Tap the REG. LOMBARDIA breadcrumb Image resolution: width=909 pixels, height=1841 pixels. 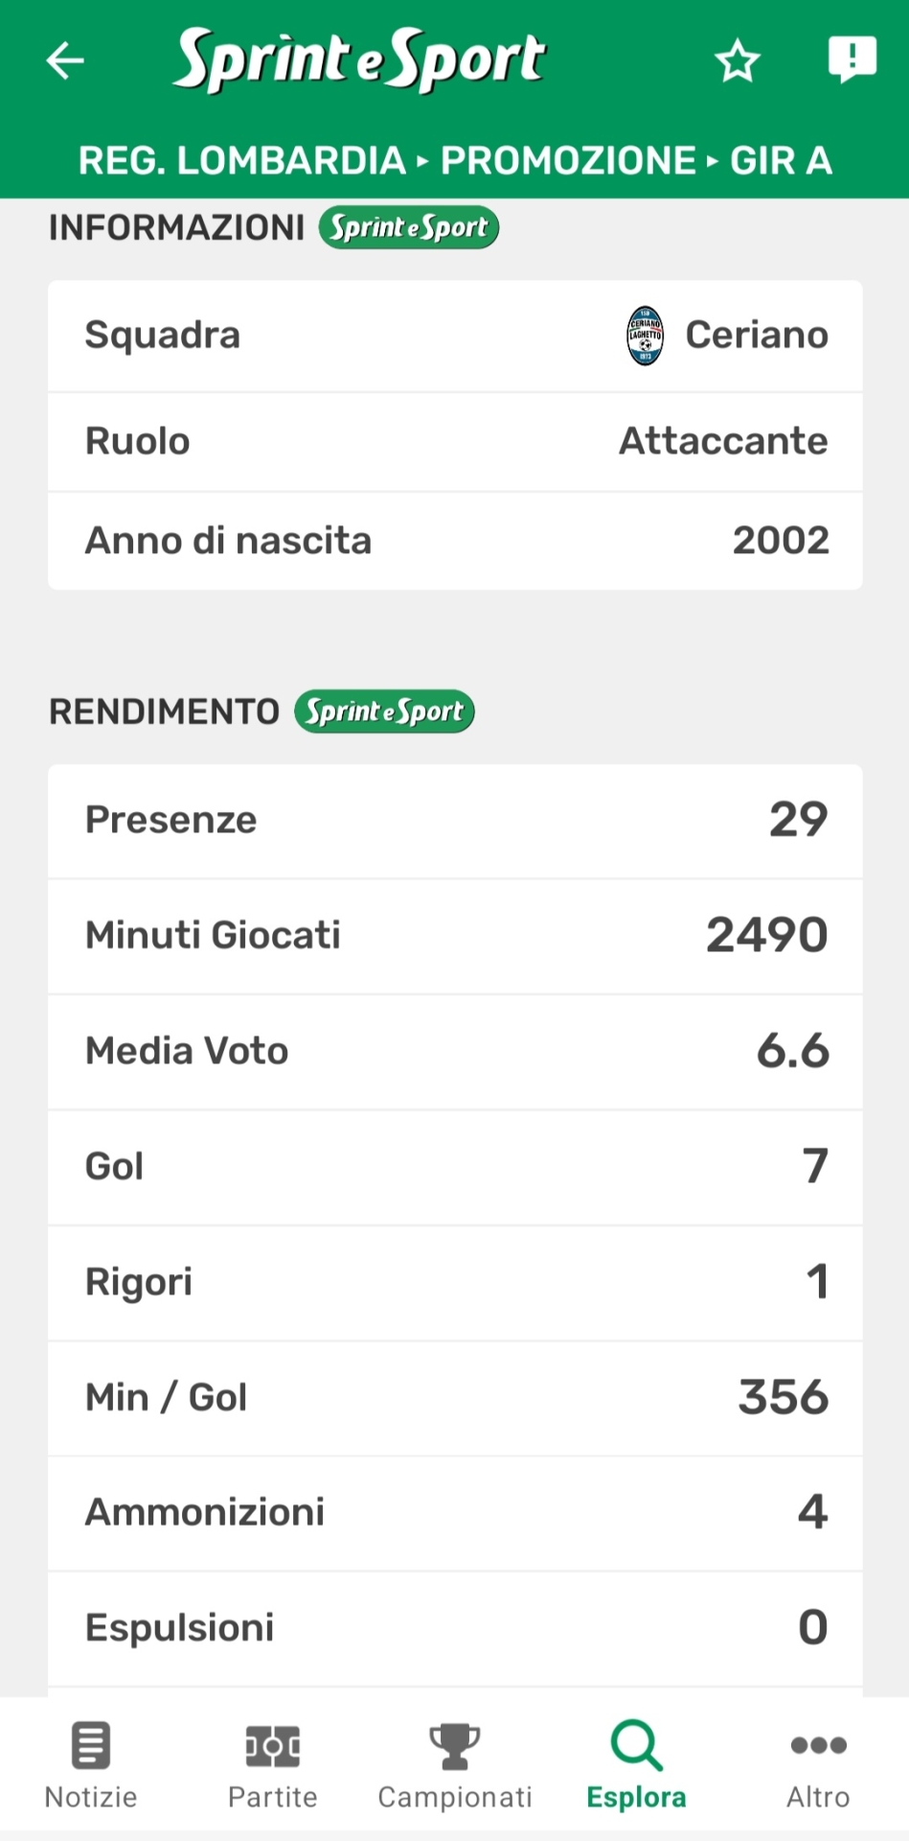click(x=242, y=160)
